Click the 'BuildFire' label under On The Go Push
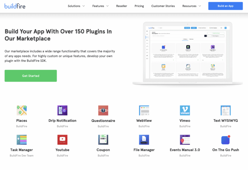Screen dimensions: 248x170 (226, 156)
